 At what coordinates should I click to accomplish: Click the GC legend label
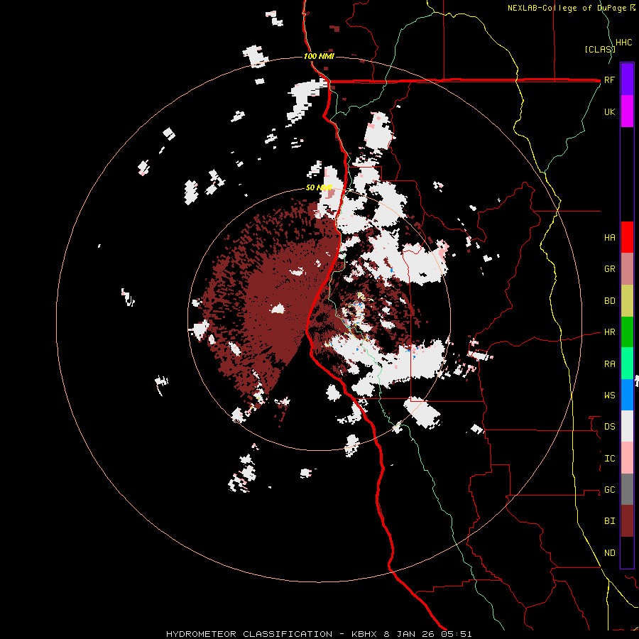(x=609, y=490)
